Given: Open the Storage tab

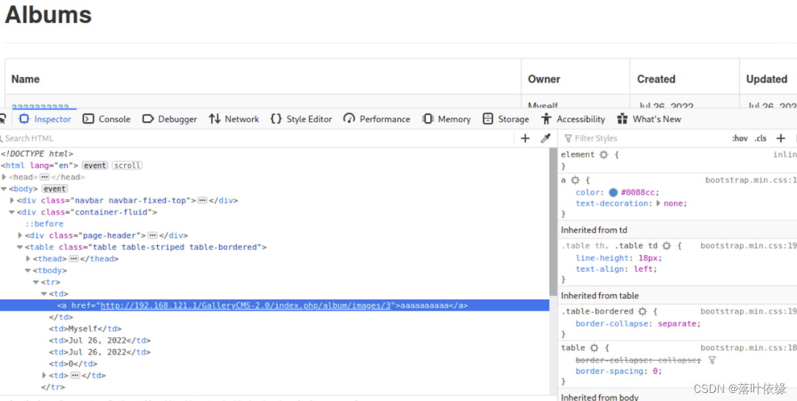Looking at the screenshot, I should (506, 119).
